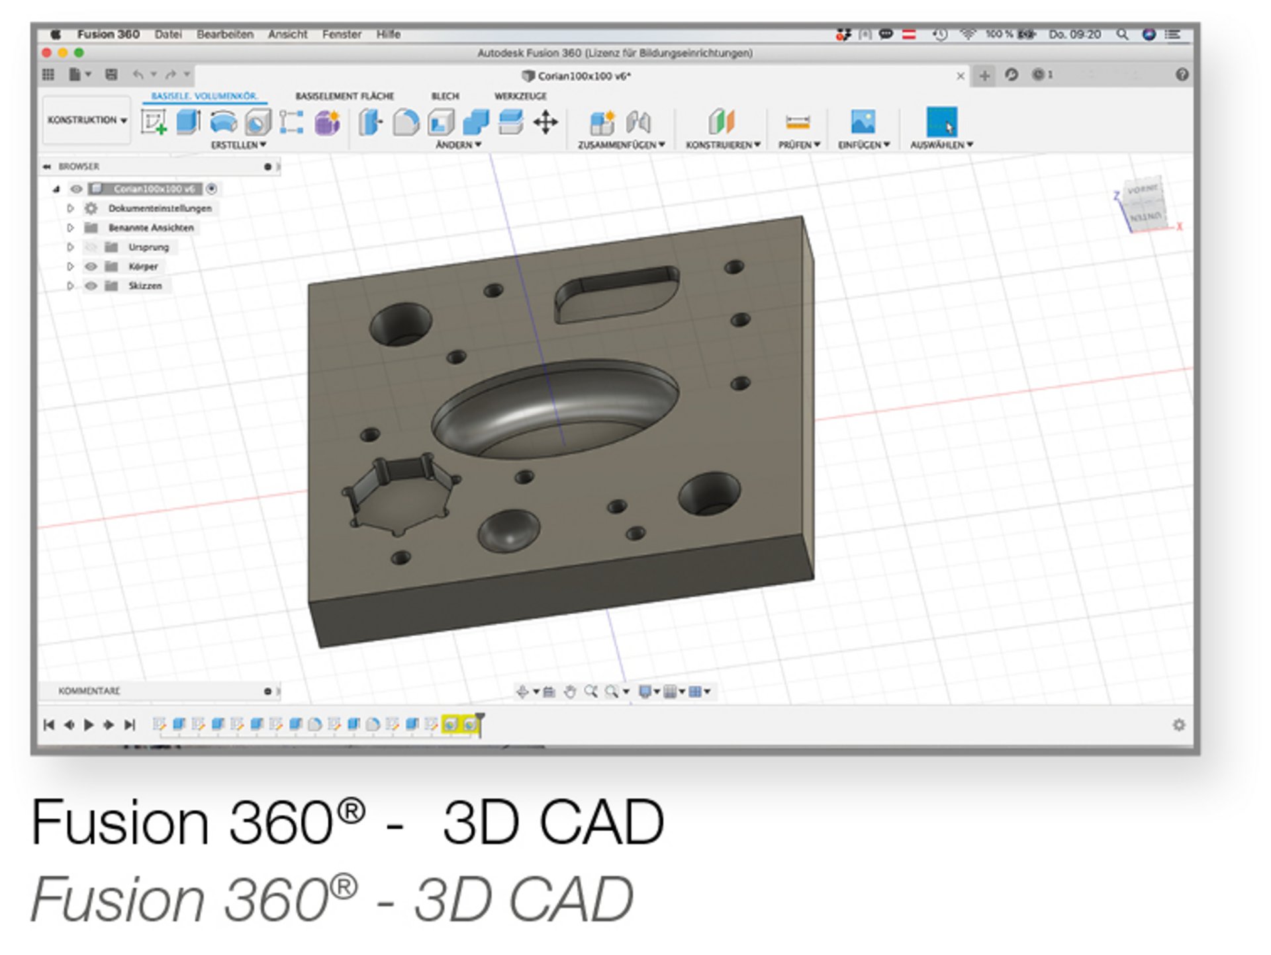Open the ERSTELLEN dropdown menu

(x=238, y=145)
